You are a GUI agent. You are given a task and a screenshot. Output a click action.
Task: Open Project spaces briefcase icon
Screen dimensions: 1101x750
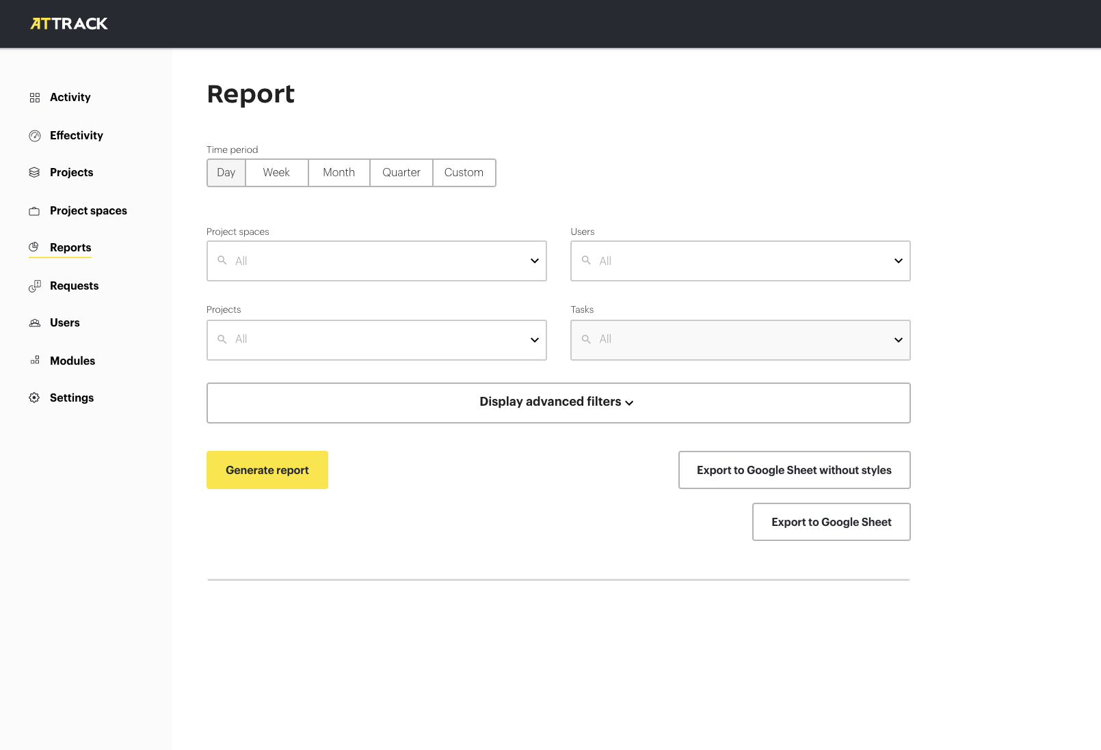(34, 210)
